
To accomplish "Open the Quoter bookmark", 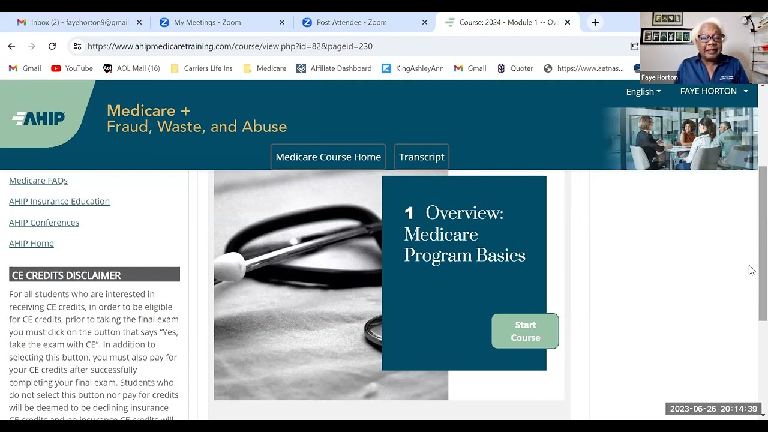I will 515,68.
